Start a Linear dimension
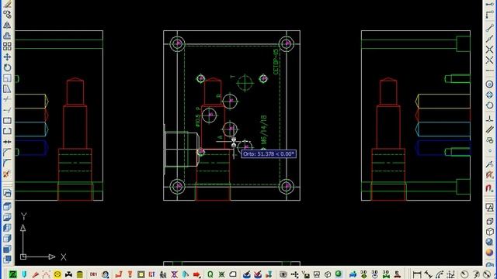Screen dimensions: 497x279 [x=418, y=274]
